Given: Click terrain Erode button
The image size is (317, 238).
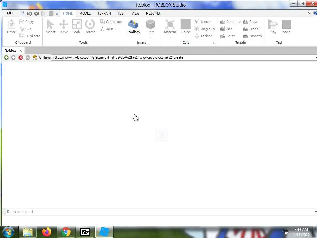Looking at the screenshot, I should (x=251, y=29).
